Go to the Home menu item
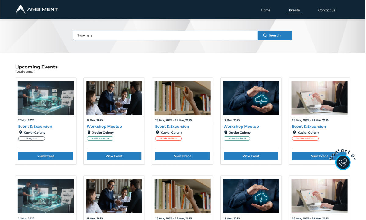 tap(266, 10)
